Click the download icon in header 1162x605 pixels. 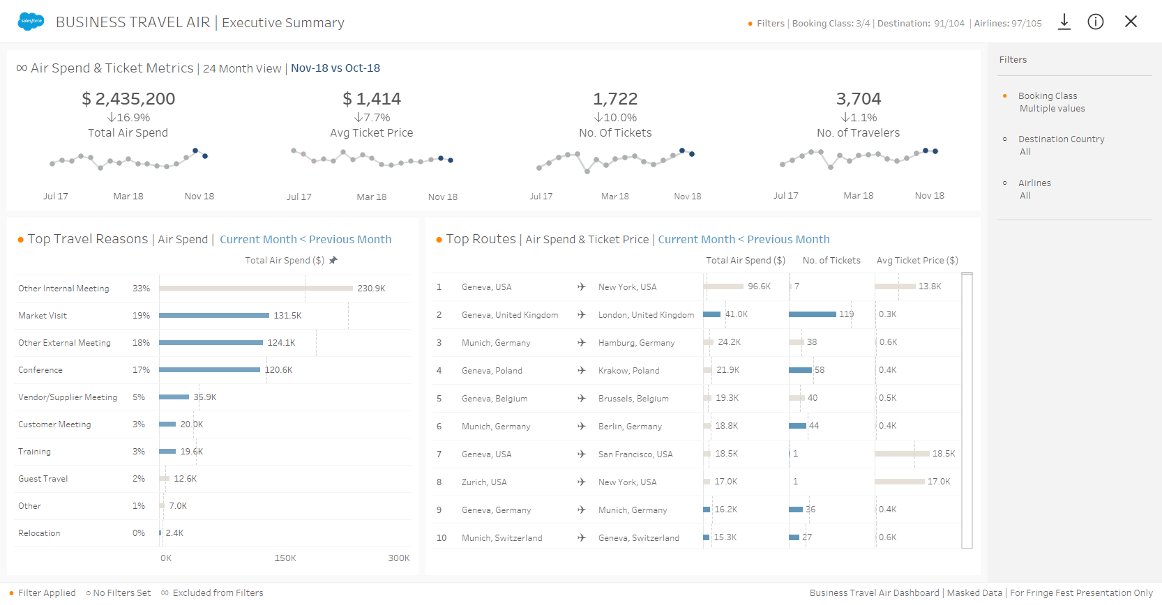pyautogui.click(x=1064, y=22)
